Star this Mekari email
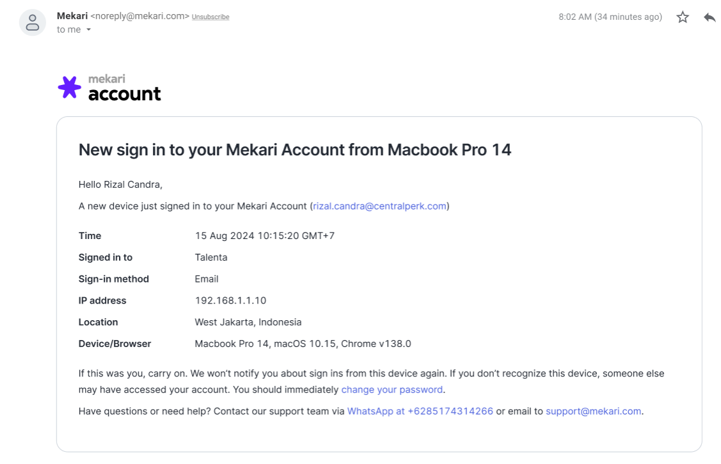Screen dimensions: 721x464 coord(683,17)
